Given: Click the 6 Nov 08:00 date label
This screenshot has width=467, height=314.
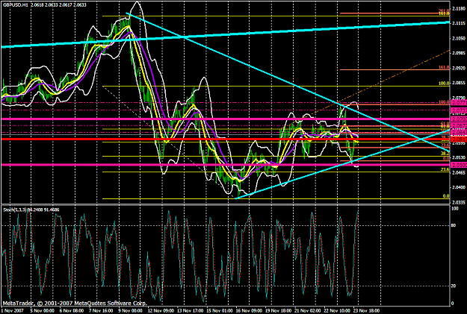Looking at the screenshot, I should coord(71,311).
